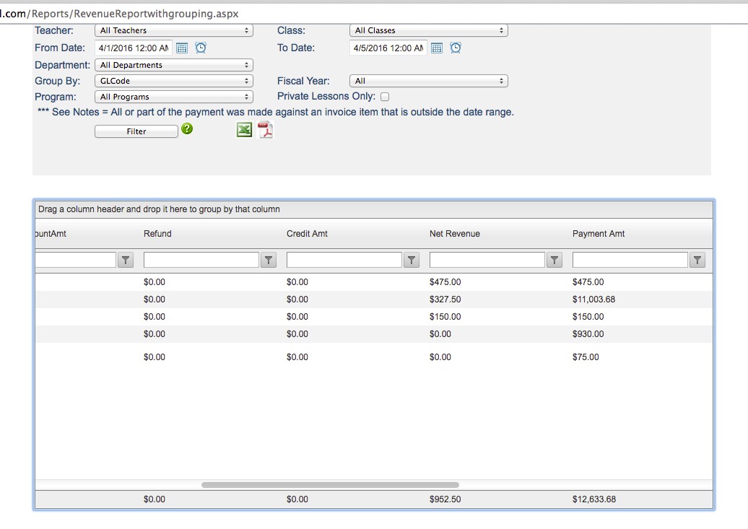748x529 pixels.
Task: Click the Credit Amt filter text field
Action: click(344, 260)
